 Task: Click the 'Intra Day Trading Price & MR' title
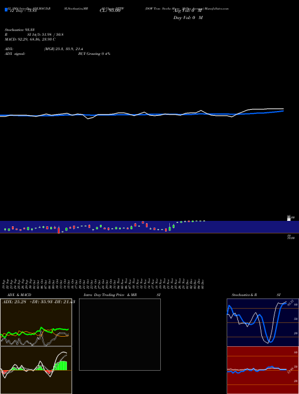[x=110, y=295]
